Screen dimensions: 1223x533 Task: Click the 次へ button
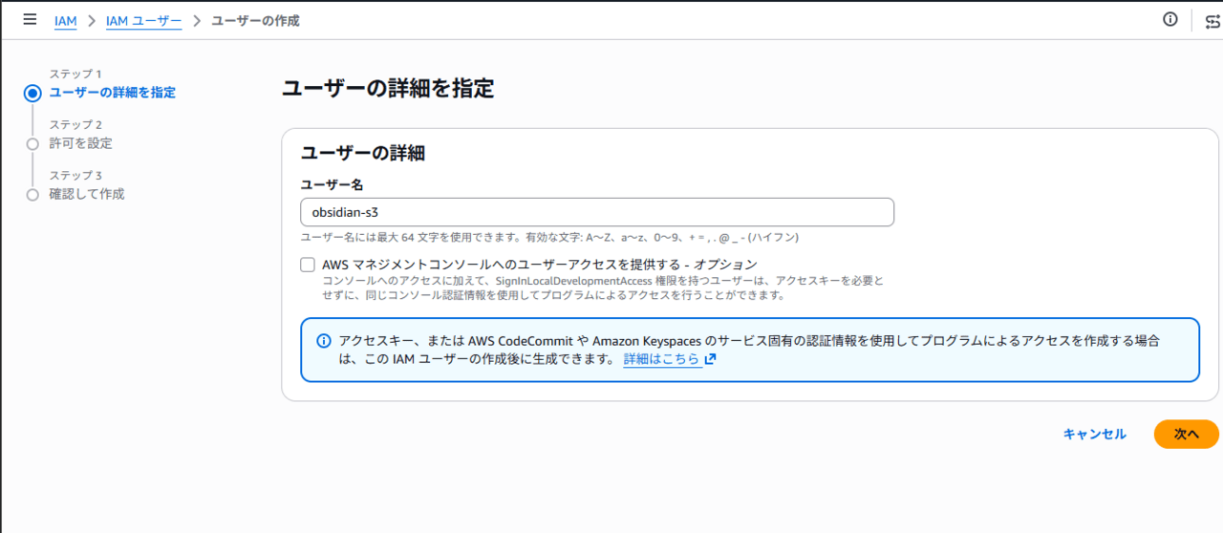coord(1187,434)
